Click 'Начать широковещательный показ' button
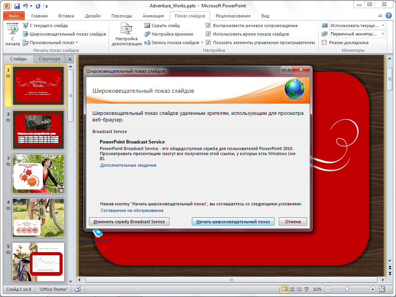Viewport: 396px width, 297px height. click(233, 222)
